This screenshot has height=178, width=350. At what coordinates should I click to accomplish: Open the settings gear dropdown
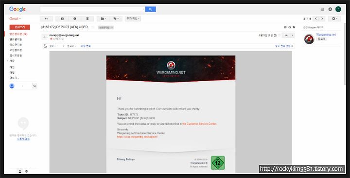(x=334, y=19)
